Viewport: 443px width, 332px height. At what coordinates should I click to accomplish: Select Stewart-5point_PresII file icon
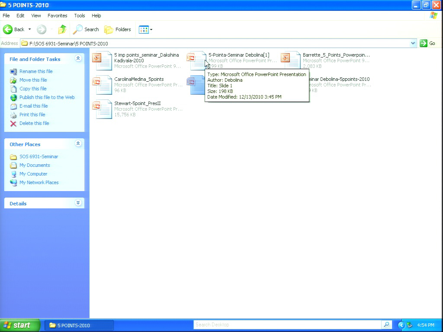click(102, 109)
